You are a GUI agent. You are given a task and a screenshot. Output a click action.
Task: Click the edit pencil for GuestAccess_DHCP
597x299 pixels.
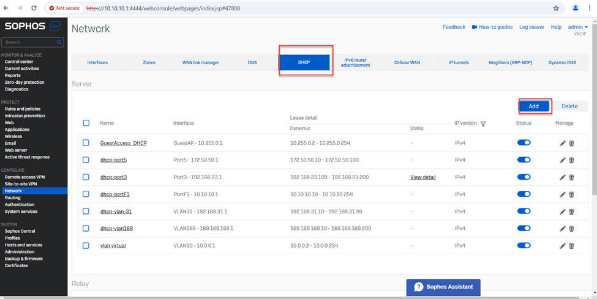[562, 143]
